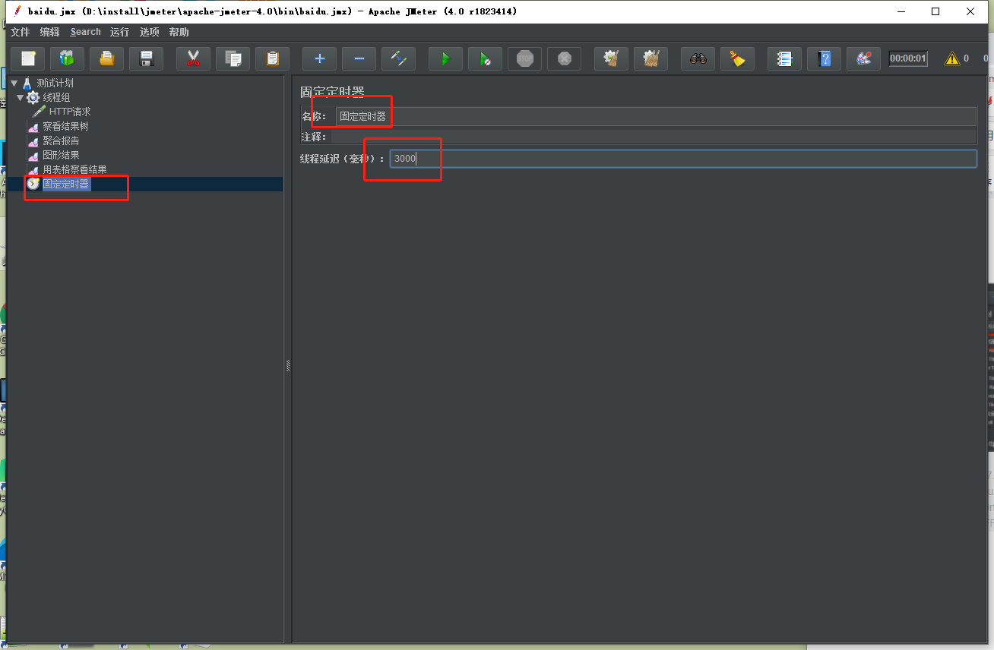Screen dimensions: 994x650
Task: Collapse all tree nodes with minus icon
Action: (x=359, y=58)
